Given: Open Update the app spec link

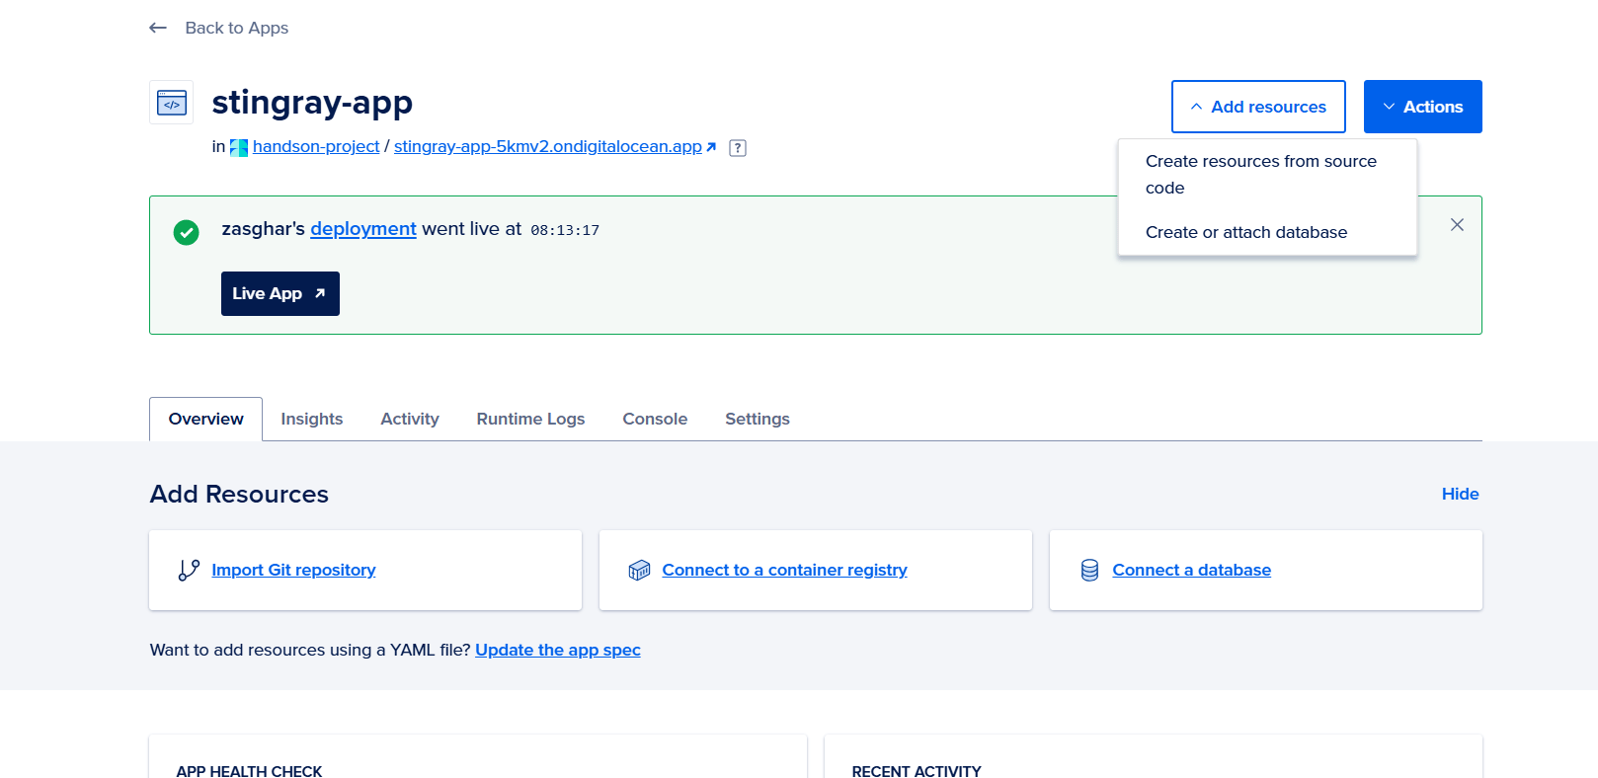Looking at the screenshot, I should click(x=558, y=650).
